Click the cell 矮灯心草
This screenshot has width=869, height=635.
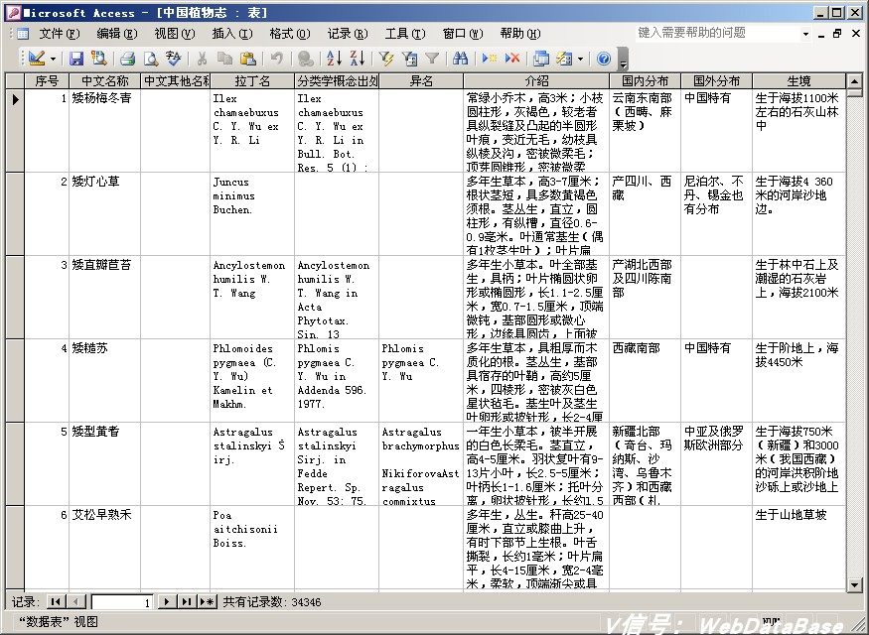(x=104, y=213)
